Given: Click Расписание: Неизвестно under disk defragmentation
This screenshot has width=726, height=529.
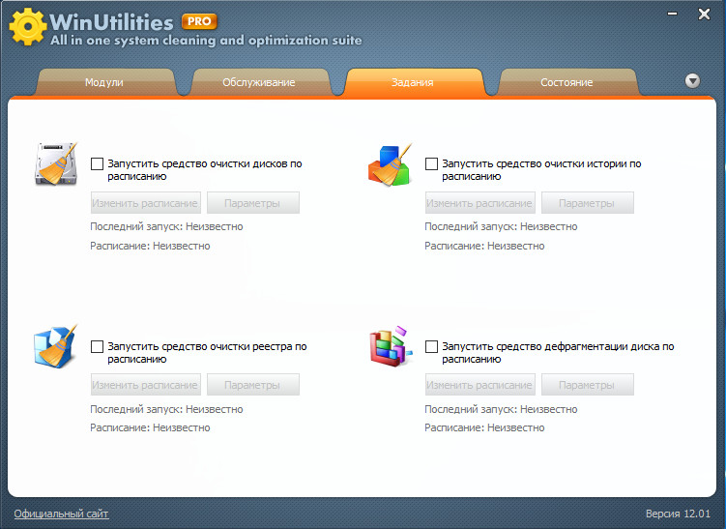Looking at the screenshot, I should (x=484, y=427).
